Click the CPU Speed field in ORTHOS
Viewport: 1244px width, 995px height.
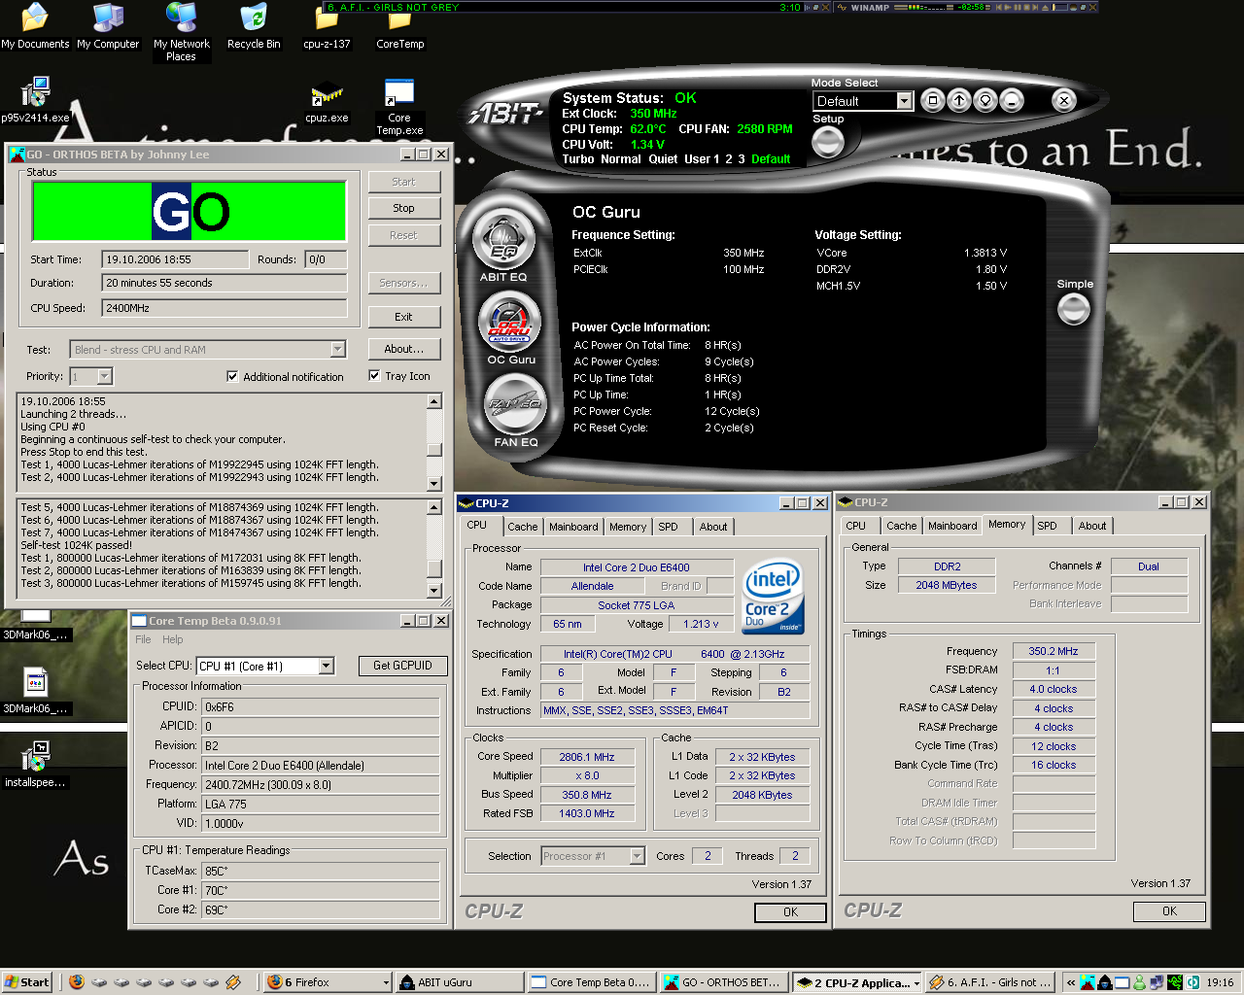click(225, 308)
